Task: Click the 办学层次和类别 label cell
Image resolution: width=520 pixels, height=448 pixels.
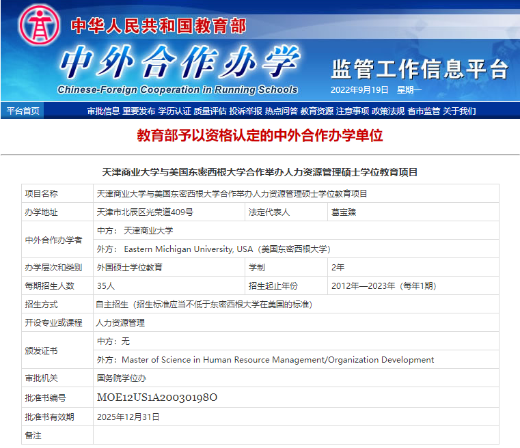Action: tap(57, 268)
